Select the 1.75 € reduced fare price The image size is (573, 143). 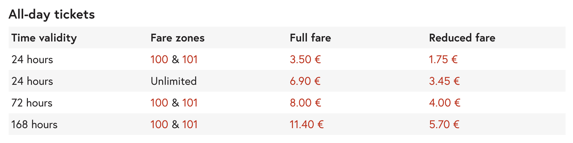[x=443, y=59]
